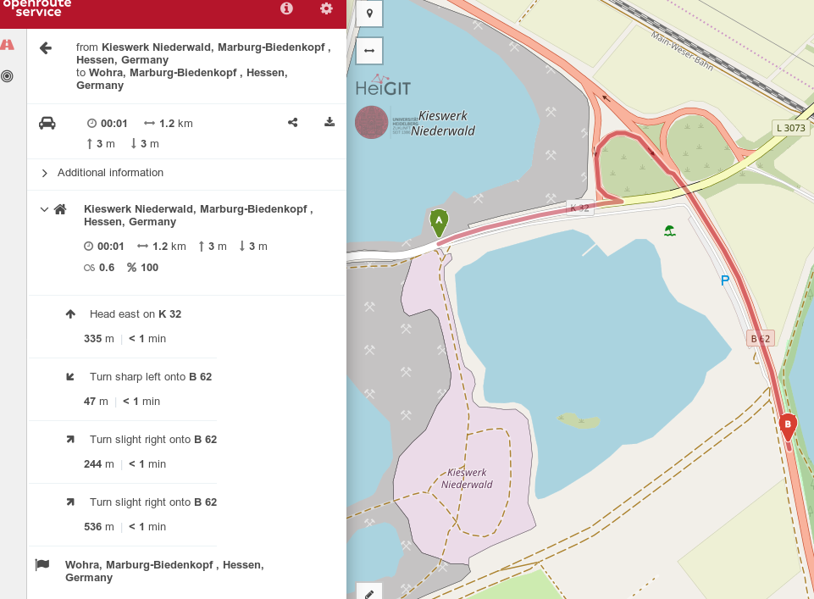Click the sharp left turn arrow icon
This screenshot has height=599, width=814.
(x=70, y=377)
